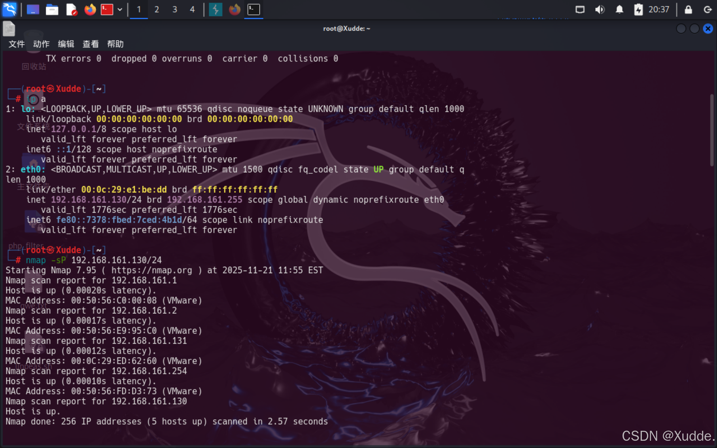Open the 编辑 menu
This screenshot has height=448, width=717.
coord(66,44)
